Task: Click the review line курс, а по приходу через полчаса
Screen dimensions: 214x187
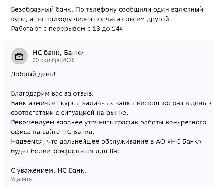Action: [x=91, y=19]
